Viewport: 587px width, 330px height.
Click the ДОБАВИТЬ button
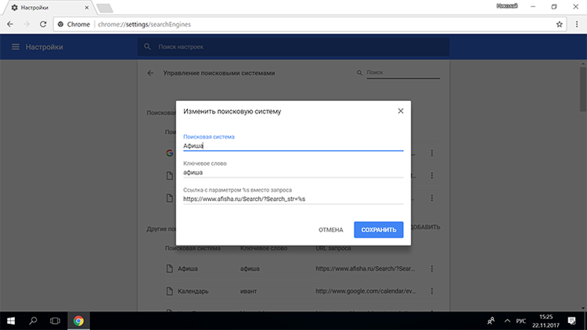(x=426, y=227)
